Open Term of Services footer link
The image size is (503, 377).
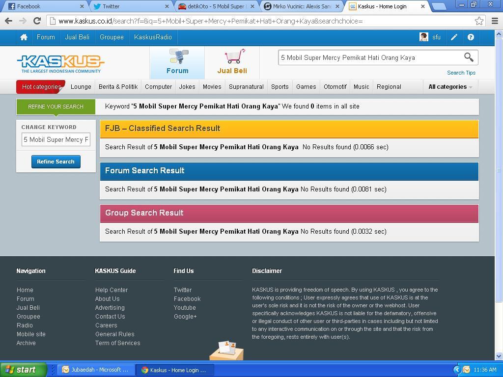pyautogui.click(x=117, y=343)
